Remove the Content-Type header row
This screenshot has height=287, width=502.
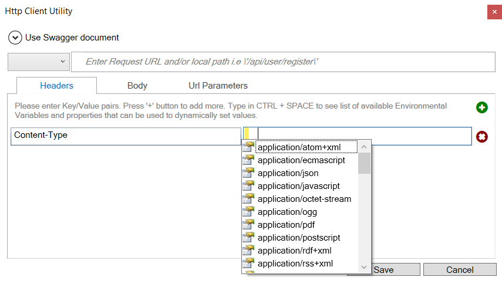481,137
